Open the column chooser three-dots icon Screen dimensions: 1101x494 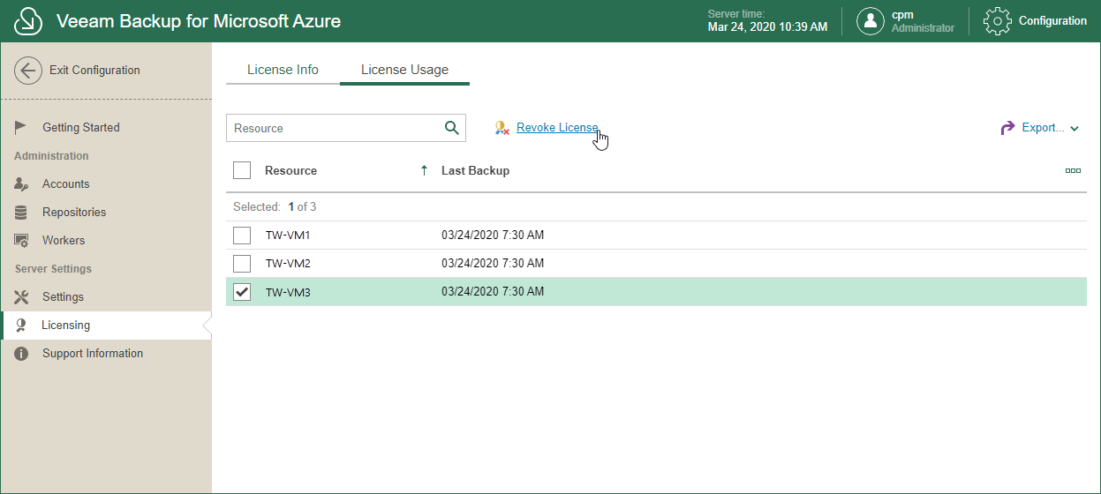tap(1073, 170)
